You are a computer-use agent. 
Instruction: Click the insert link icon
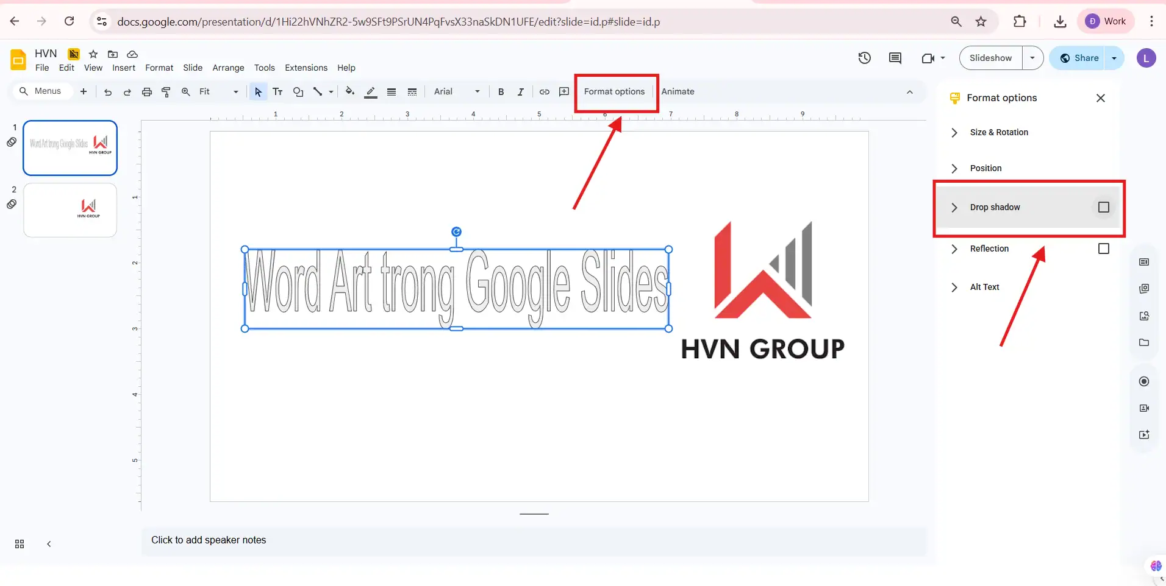(x=544, y=92)
